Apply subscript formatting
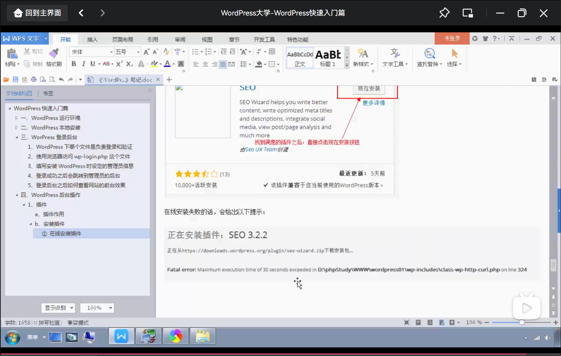 click(129, 64)
